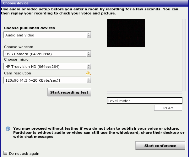This screenshot has height=157, width=189.
Task: Click the Level-meter field
Action: 144,101
